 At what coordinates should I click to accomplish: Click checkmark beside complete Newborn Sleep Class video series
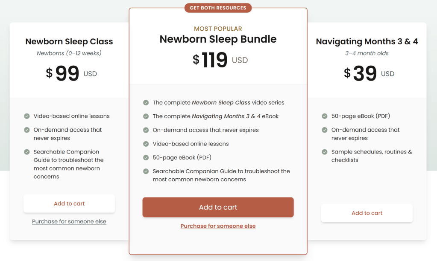[146, 102]
